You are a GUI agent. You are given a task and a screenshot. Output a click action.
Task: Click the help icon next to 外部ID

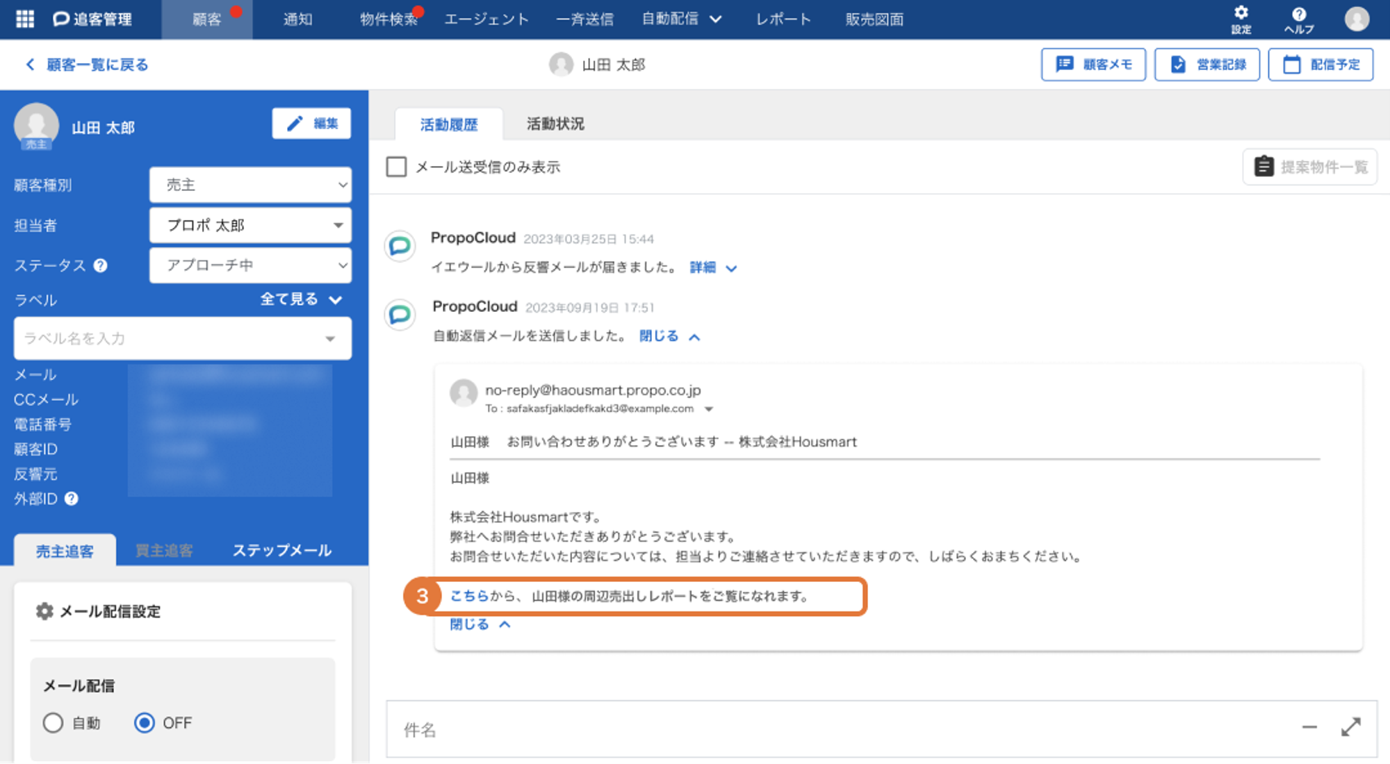[x=72, y=499]
